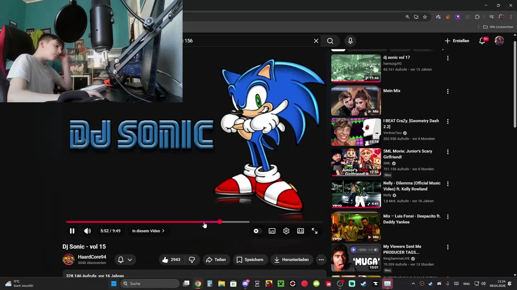Open options menu for the Despacito mix

(448, 217)
